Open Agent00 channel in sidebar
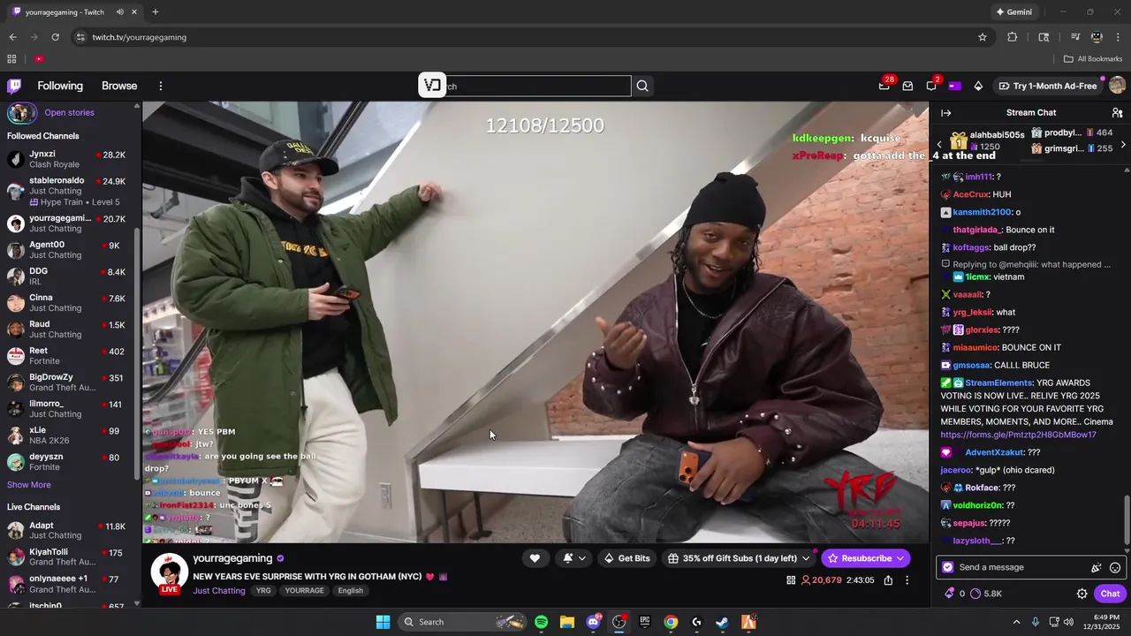Viewport: 1131px width, 636px height. (67, 250)
